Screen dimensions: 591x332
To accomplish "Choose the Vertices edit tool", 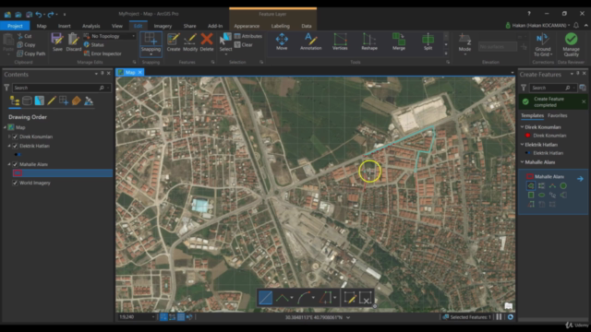I will click(340, 41).
